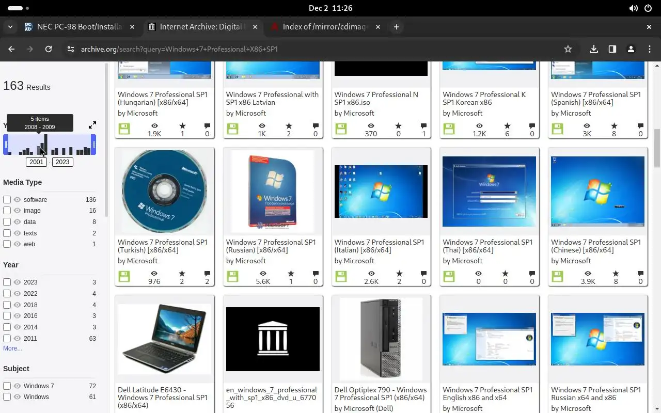Screen dimensions: 661x413
Task: Click the page vertical scrollbar thumb
Action: tap(657, 148)
